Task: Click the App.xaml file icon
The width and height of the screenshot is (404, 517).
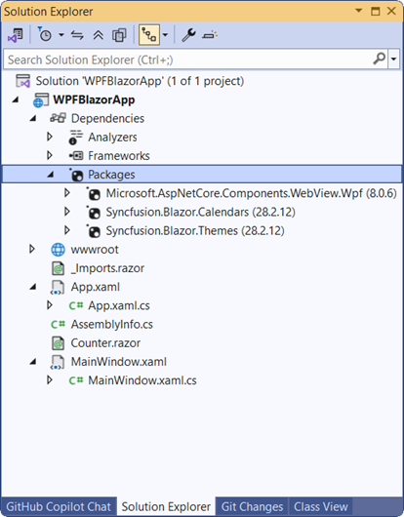Action: [58, 288]
